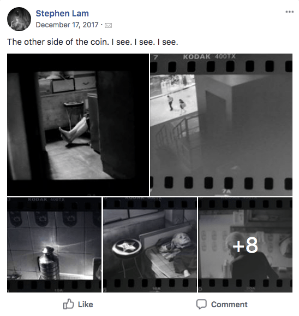
Task: Click the Comment button label
Action: (x=229, y=305)
